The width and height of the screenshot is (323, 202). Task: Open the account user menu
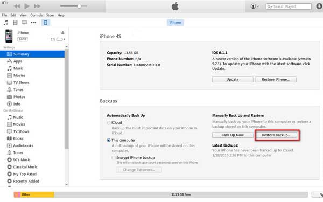pos(255,6)
